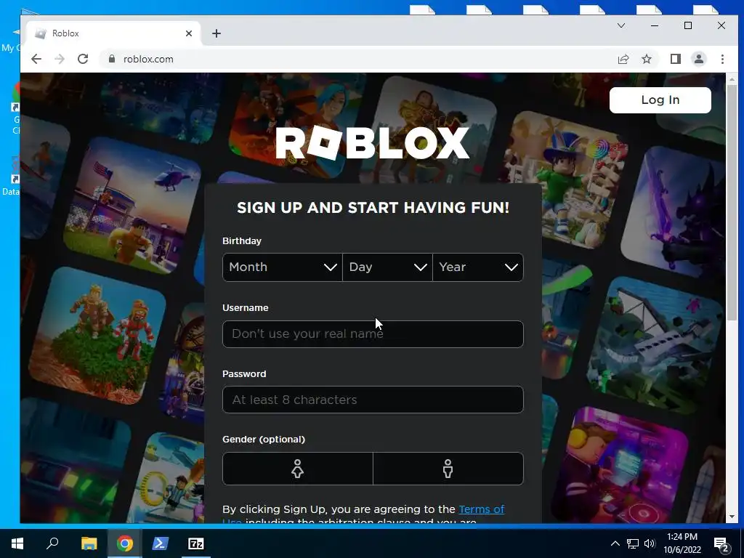Open a new tab with the plus button
The width and height of the screenshot is (744, 558).
pyautogui.click(x=217, y=33)
